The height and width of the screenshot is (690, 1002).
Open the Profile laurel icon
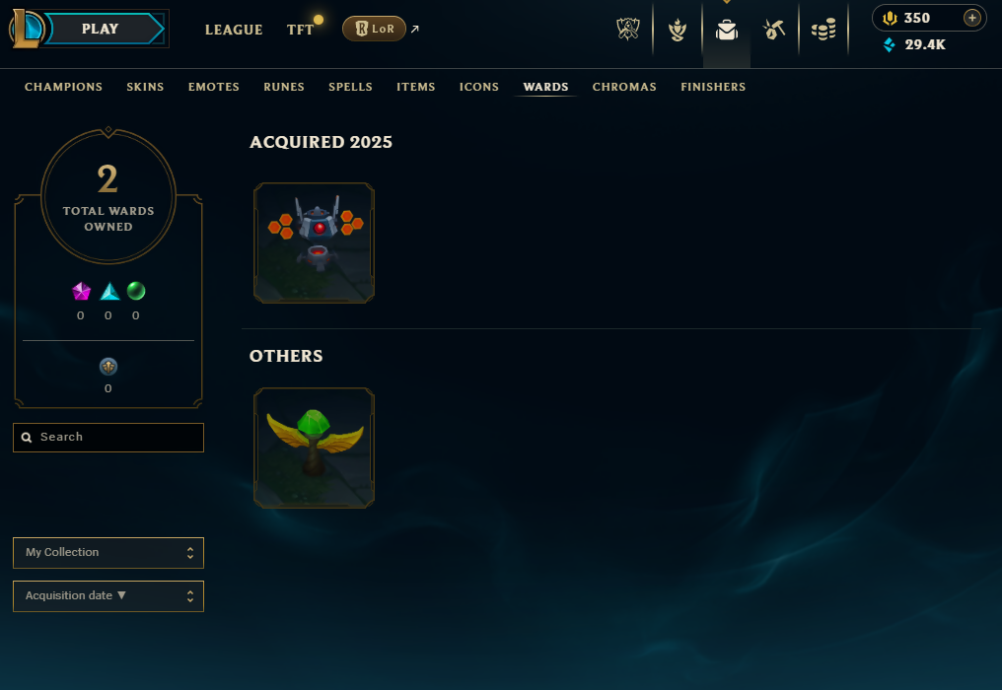pos(678,30)
